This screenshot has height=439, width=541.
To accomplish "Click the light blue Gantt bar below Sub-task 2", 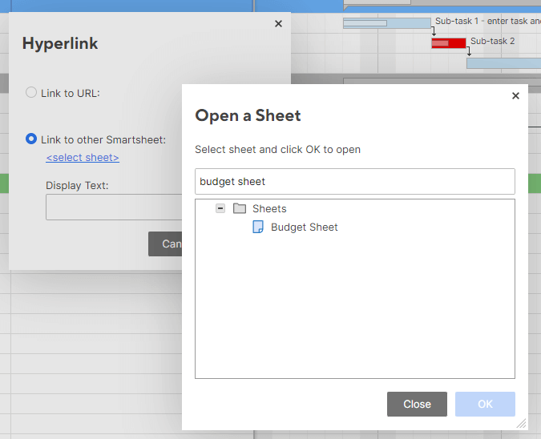I will coord(503,63).
